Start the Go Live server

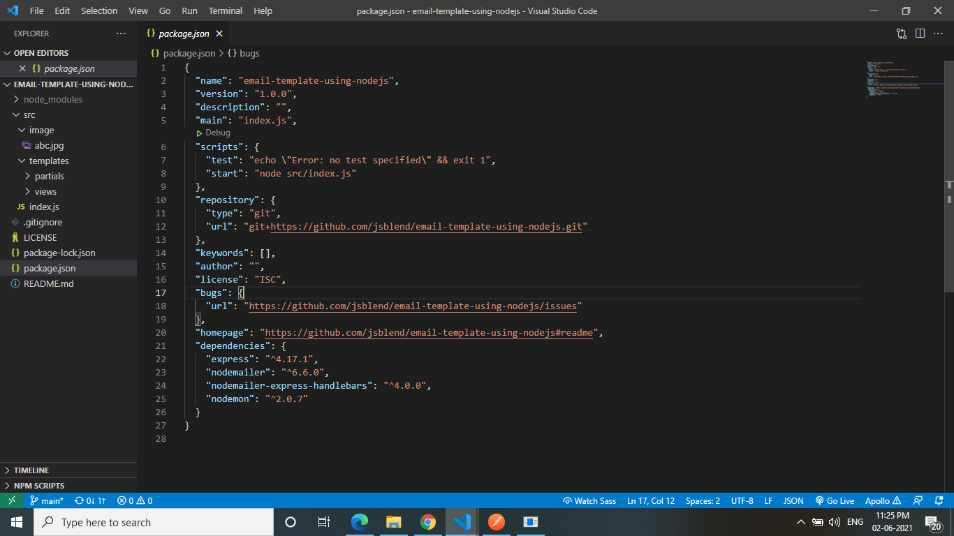point(835,500)
